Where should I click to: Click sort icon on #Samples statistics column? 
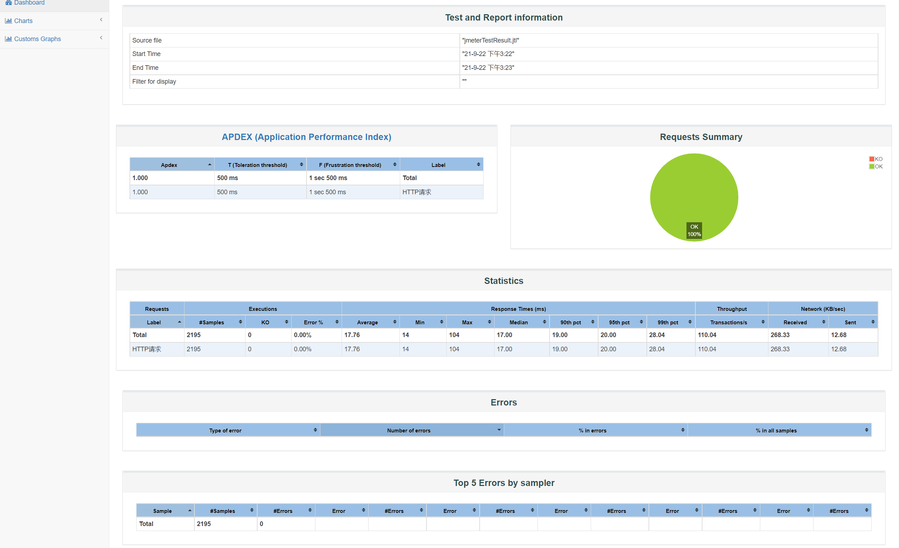pyautogui.click(x=240, y=322)
